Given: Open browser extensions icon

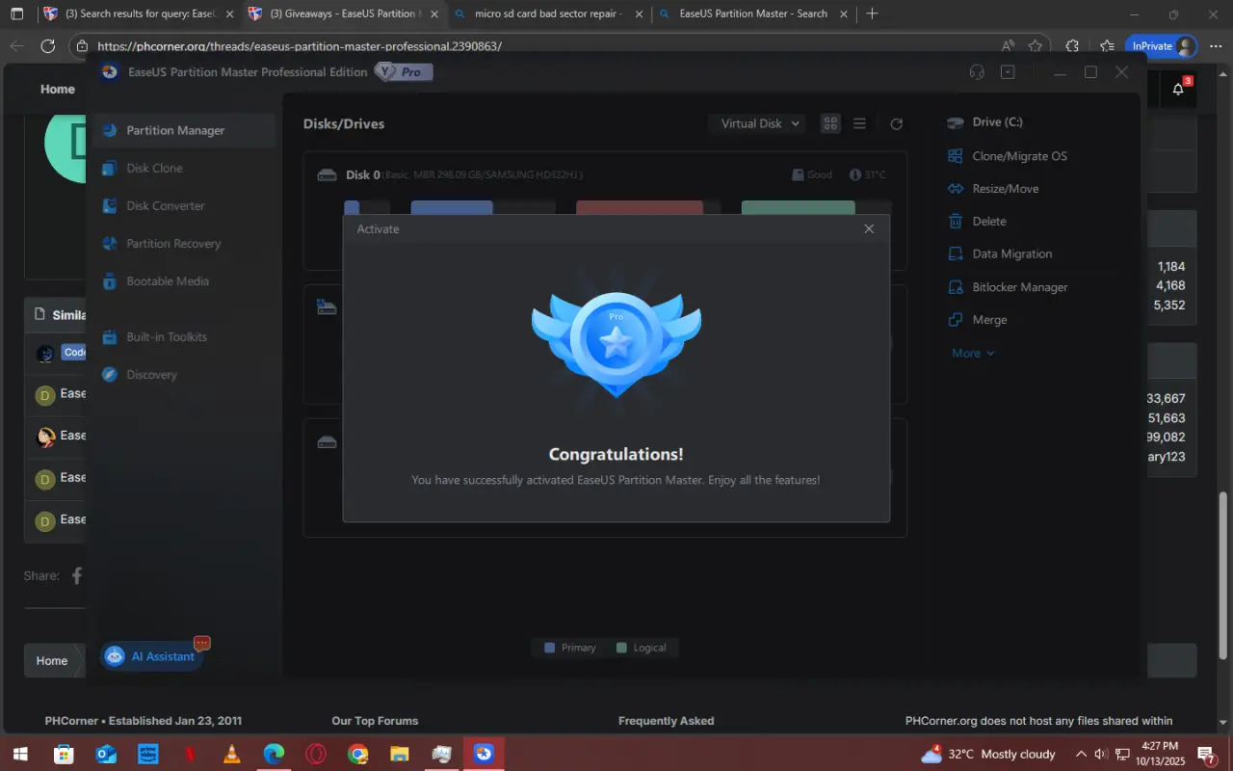Looking at the screenshot, I should pyautogui.click(x=1071, y=45).
